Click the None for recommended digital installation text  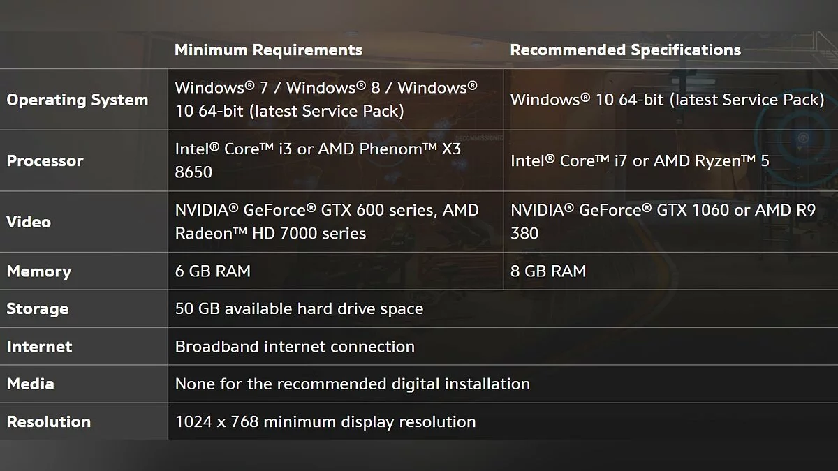[352, 384]
